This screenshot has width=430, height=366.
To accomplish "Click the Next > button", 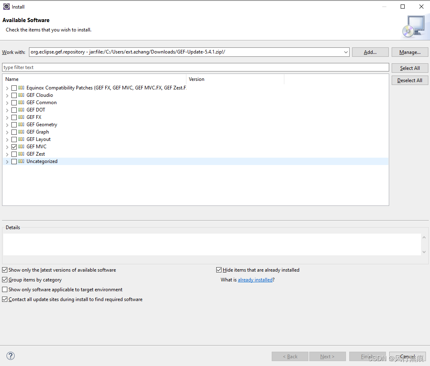I will pyautogui.click(x=328, y=356).
